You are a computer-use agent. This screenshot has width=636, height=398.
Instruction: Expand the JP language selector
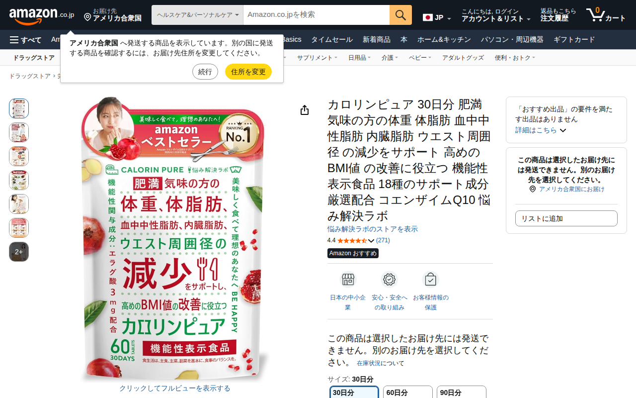coord(437,18)
